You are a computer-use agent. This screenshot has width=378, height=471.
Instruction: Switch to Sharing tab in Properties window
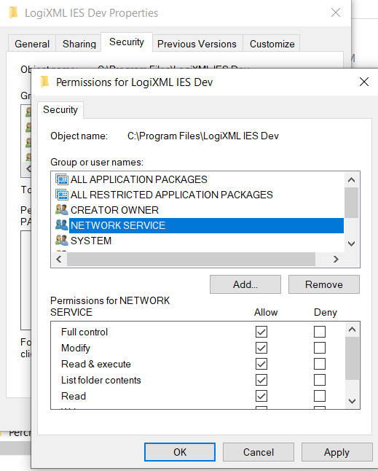[79, 44]
